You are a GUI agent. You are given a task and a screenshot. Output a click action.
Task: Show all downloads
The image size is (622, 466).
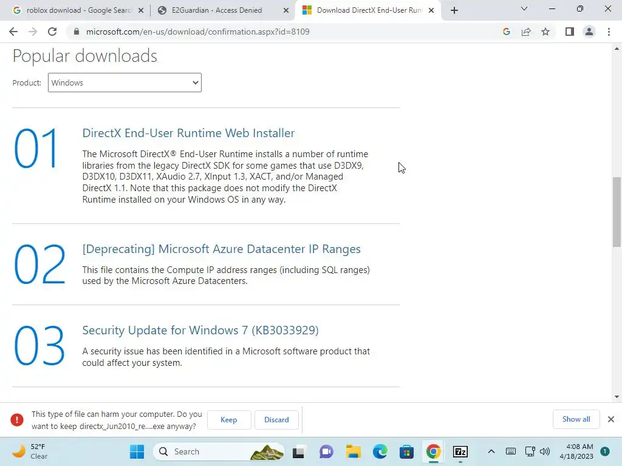coord(576,419)
